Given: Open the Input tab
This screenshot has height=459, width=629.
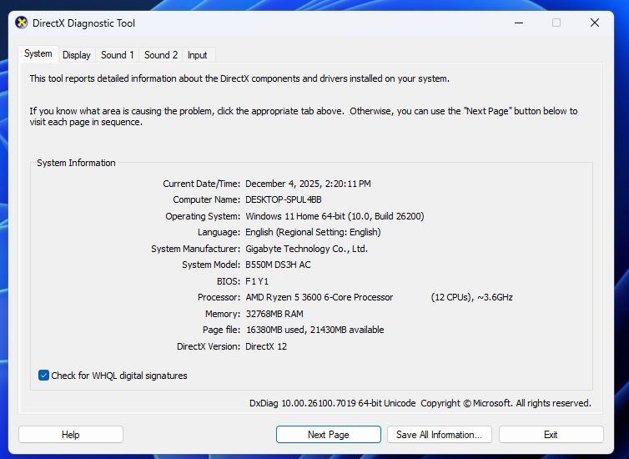Looking at the screenshot, I should point(198,55).
